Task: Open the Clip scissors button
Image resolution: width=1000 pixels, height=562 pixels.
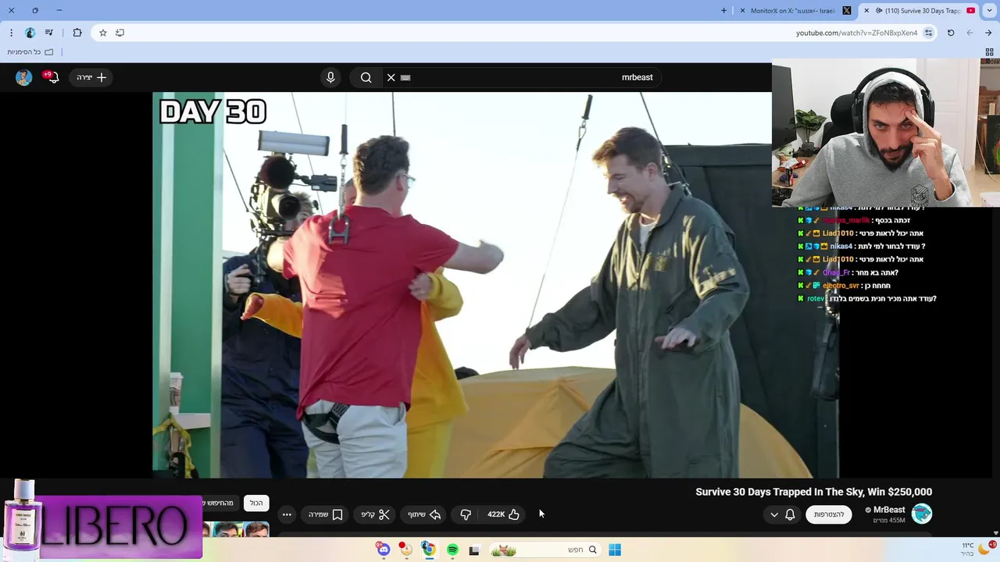Action: (x=375, y=514)
